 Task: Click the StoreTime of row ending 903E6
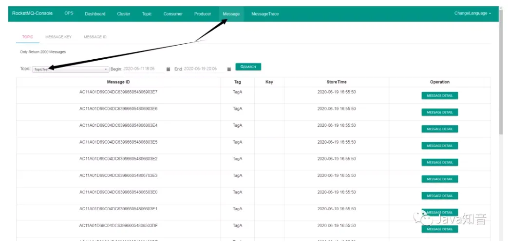tap(337, 109)
